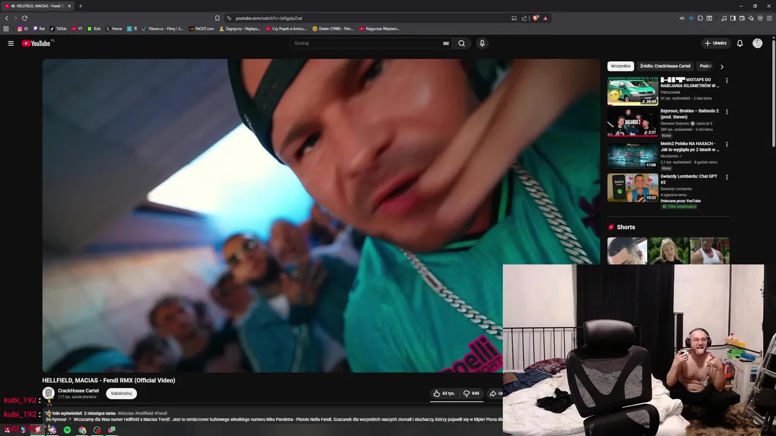Open Chrome from the taskbar

coord(82,430)
